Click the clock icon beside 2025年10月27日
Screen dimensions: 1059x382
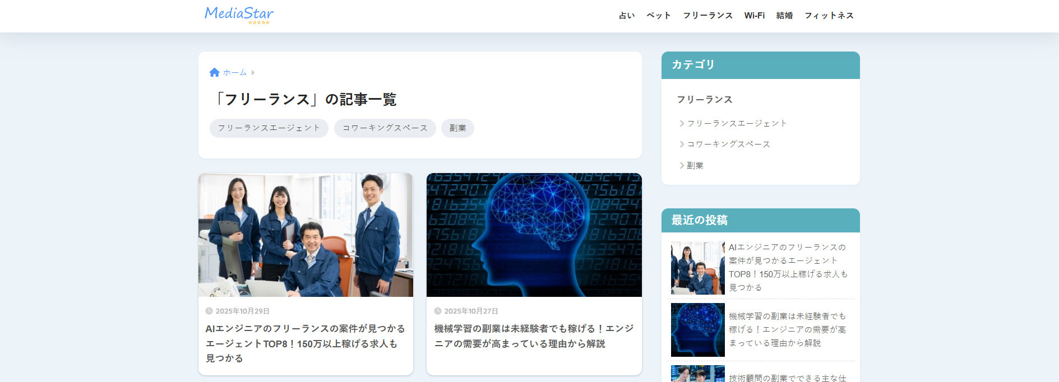438,311
